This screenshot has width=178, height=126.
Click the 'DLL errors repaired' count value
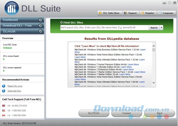(4, 71)
